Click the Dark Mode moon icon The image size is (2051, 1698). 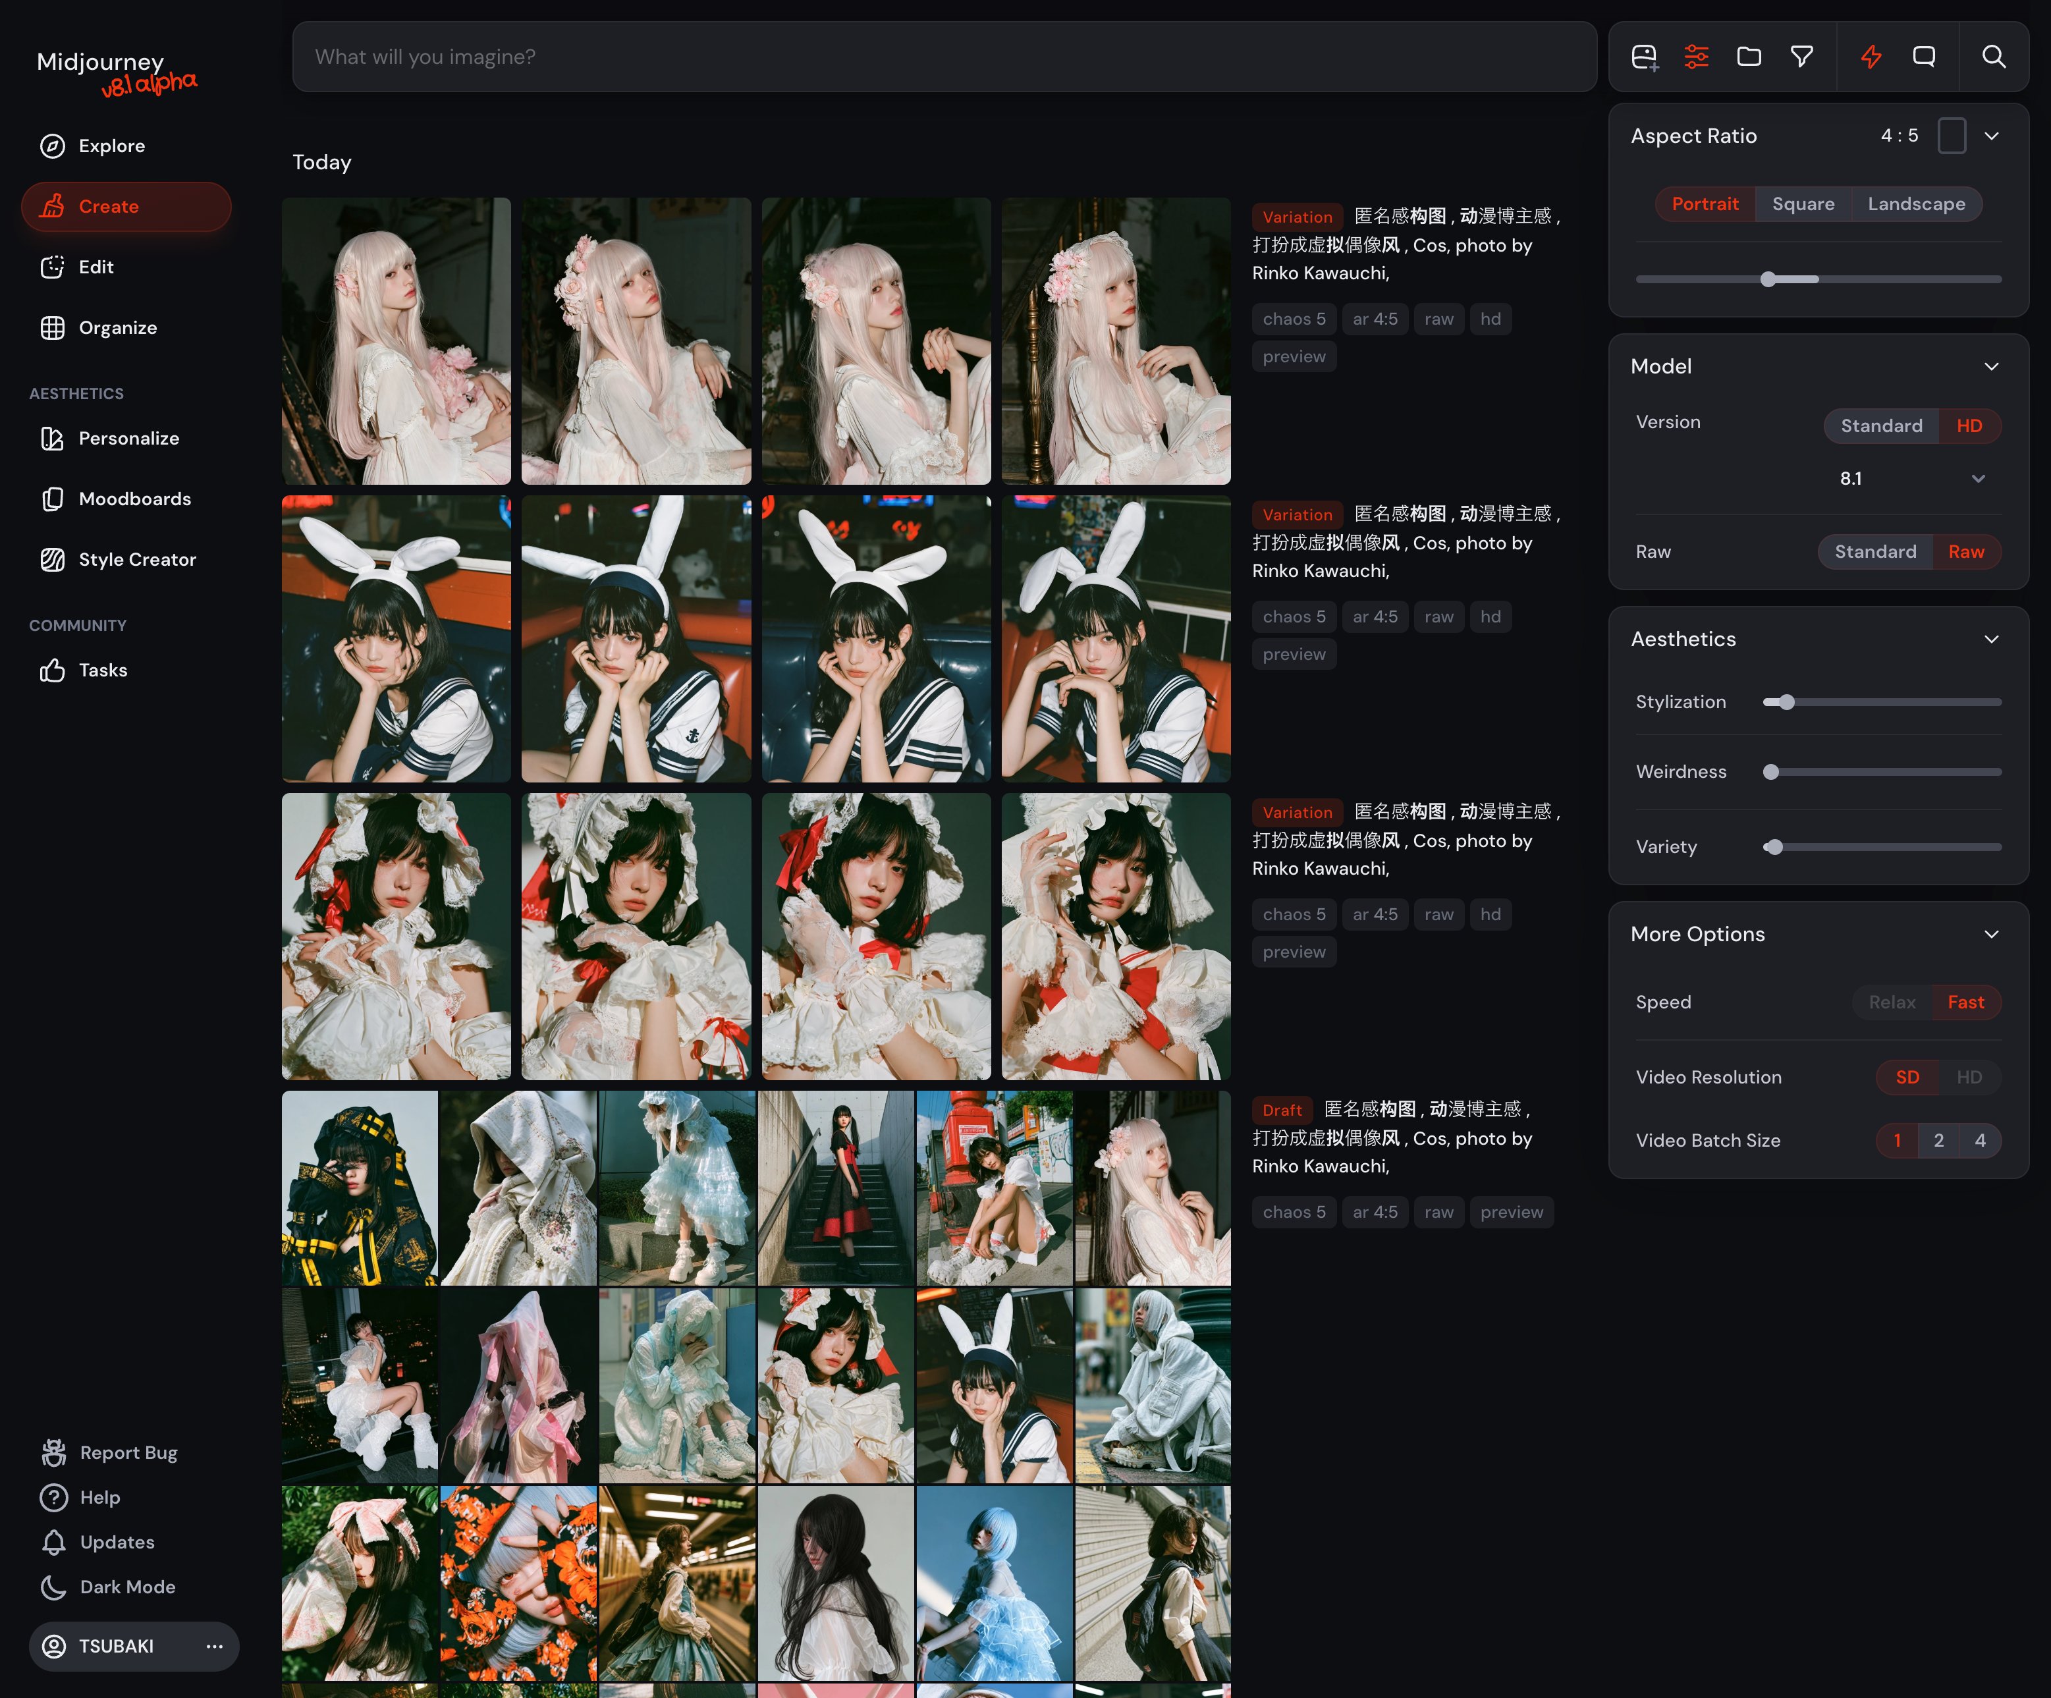click(54, 1587)
